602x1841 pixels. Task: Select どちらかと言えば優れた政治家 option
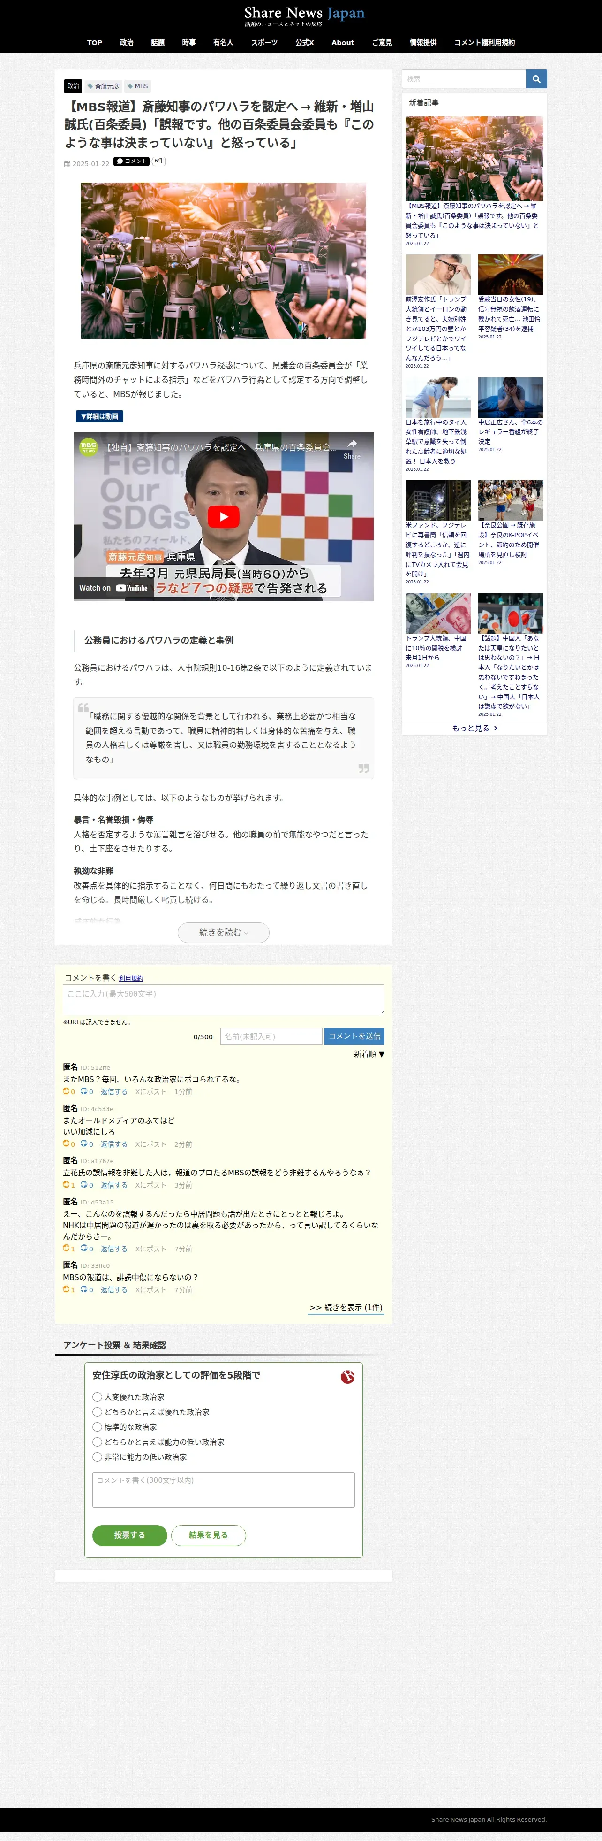pyautogui.click(x=97, y=1411)
